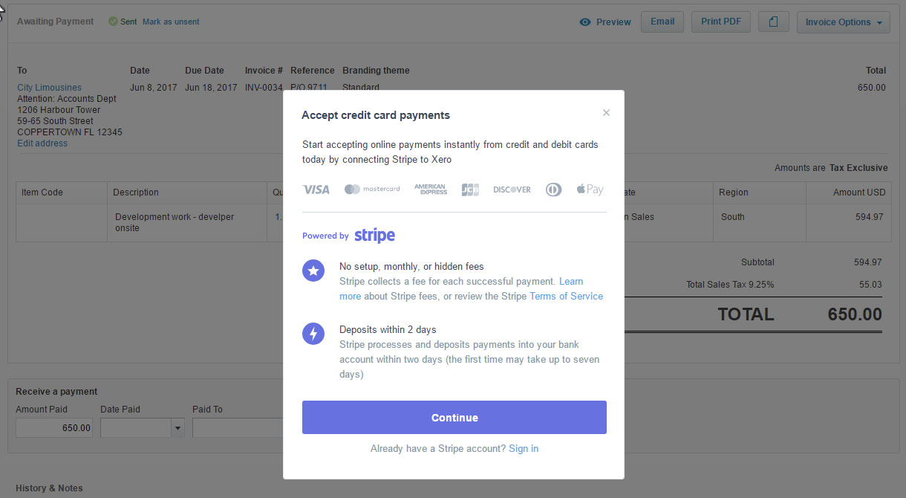Click Mark as unsent link
This screenshot has width=906, height=498.
[x=171, y=22]
